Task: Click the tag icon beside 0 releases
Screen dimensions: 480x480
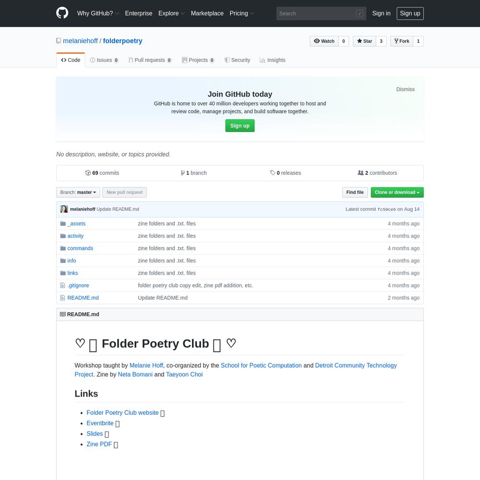Action: point(273,173)
